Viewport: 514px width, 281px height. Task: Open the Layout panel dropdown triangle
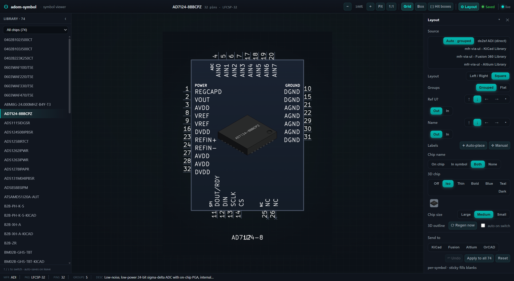coord(499,20)
